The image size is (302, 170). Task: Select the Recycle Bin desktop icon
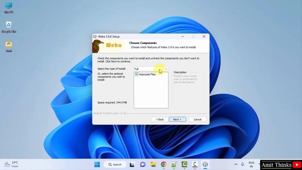(x=8, y=27)
